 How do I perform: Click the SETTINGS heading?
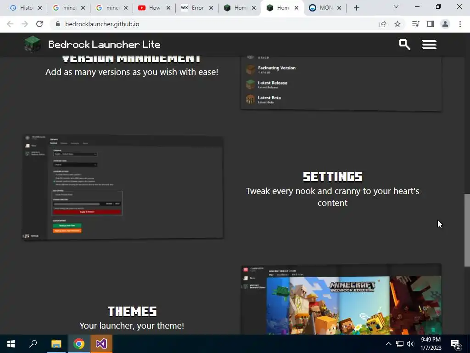[332, 176]
